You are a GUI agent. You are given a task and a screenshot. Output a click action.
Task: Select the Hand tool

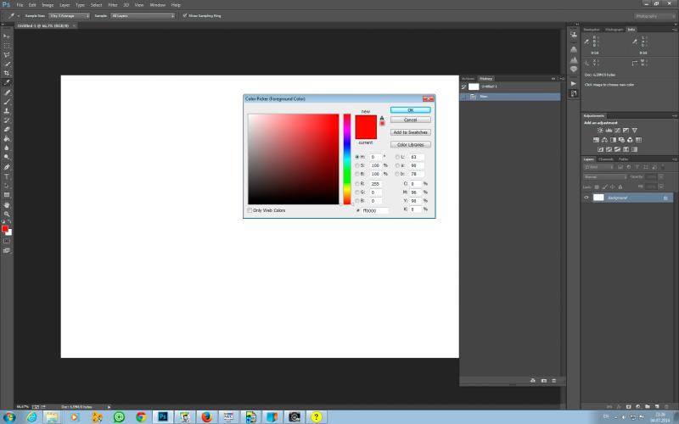coord(7,204)
